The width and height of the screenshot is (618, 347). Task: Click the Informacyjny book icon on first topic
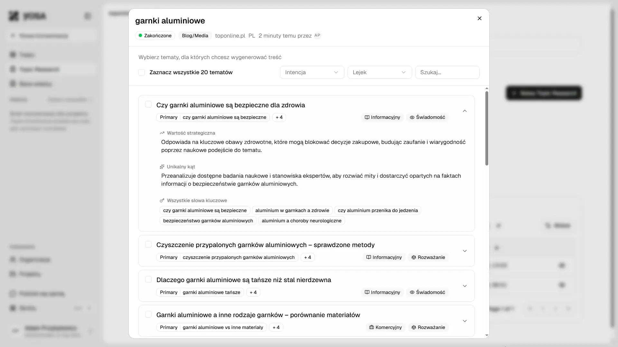(367, 117)
